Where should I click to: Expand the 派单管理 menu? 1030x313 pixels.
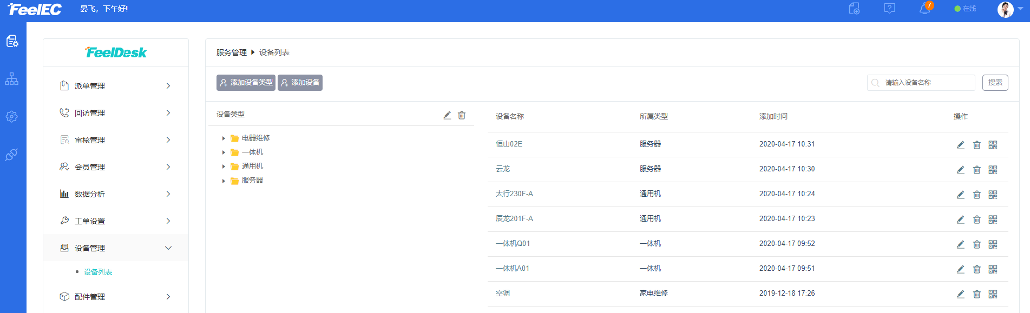[116, 86]
